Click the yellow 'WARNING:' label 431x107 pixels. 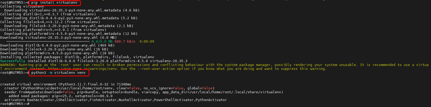pyautogui.click(x=8, y=65)
